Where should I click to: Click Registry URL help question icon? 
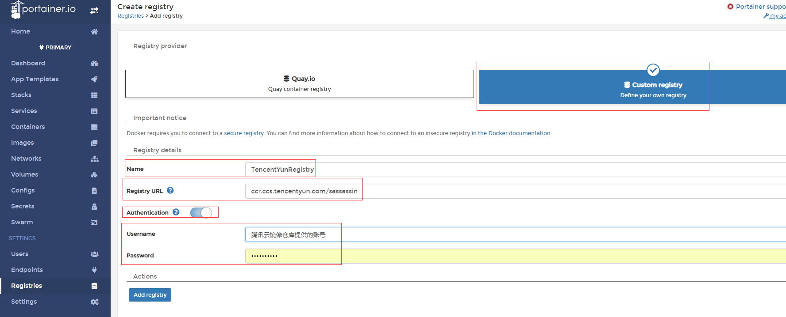click(x=170, y=190)
